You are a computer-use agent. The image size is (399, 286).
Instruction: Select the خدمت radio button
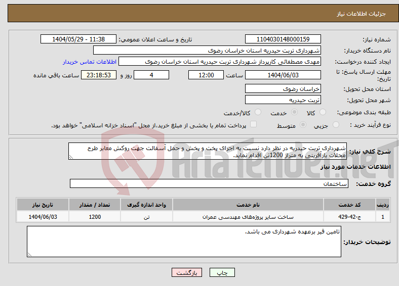294,112
